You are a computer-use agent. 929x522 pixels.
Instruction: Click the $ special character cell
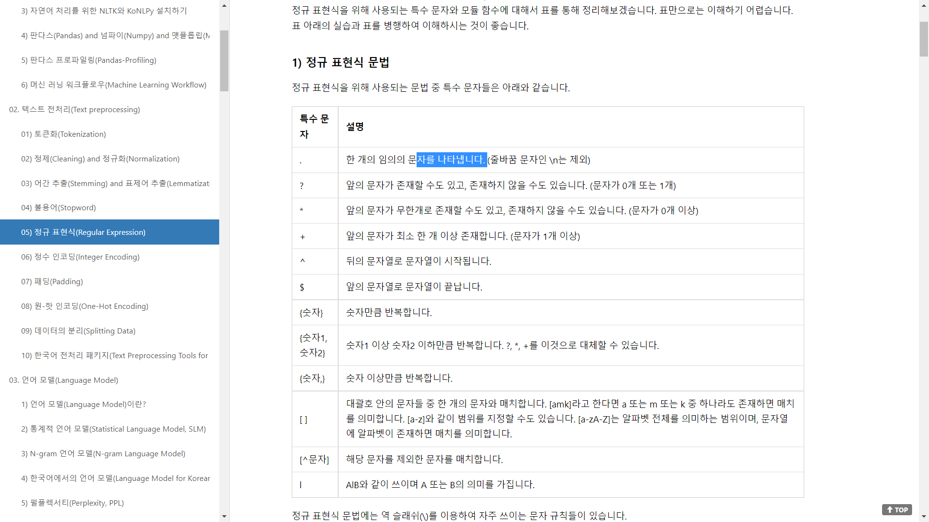click(315, 287)
